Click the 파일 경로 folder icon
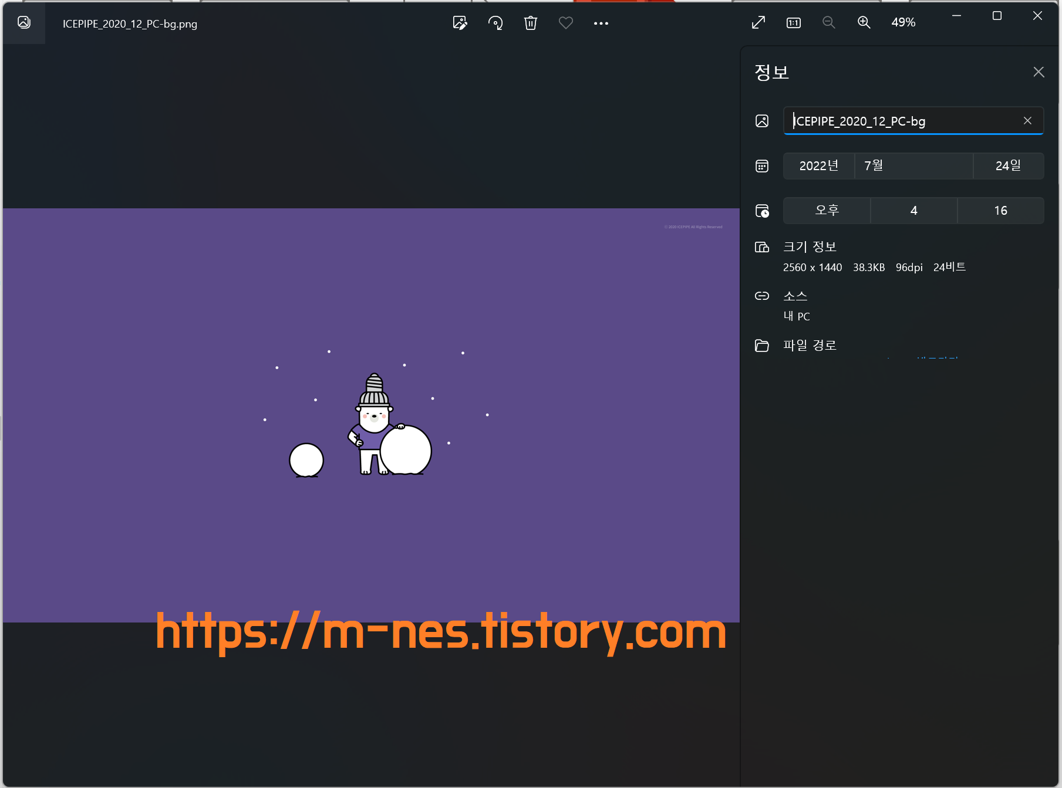1062x788 pixels. tap(762, 346)
